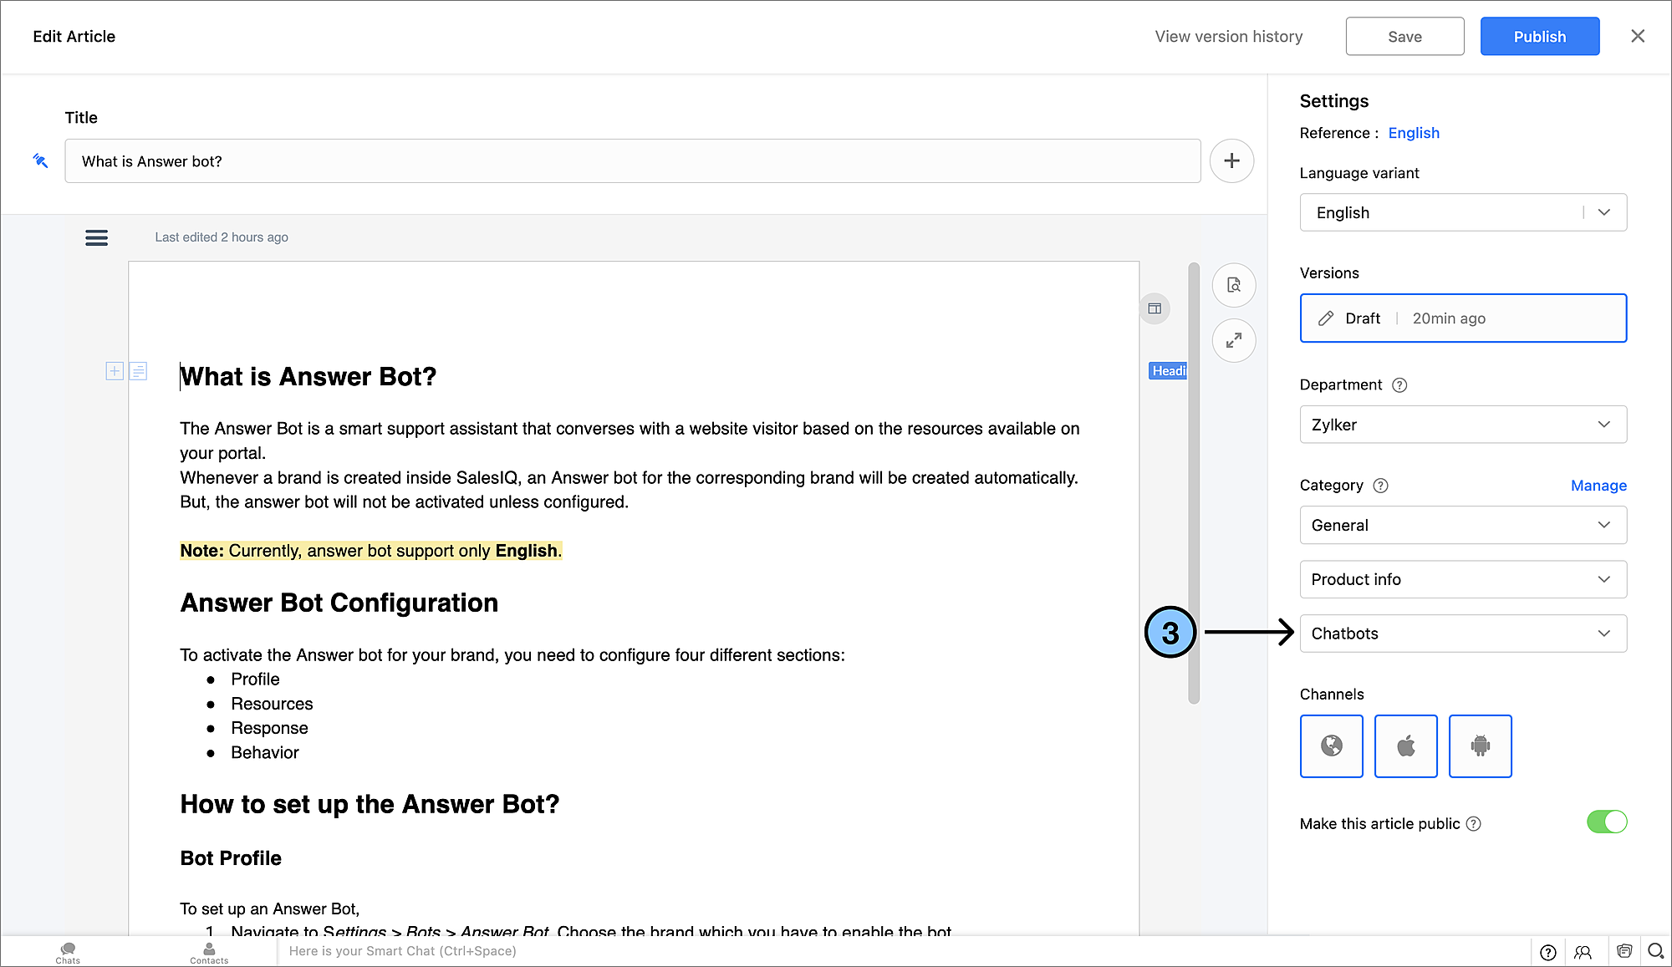Screen dimensions: 1672x967
Task: Click the add block plus icon near heading
Action: pyautogui.click(x=115, y=371)
